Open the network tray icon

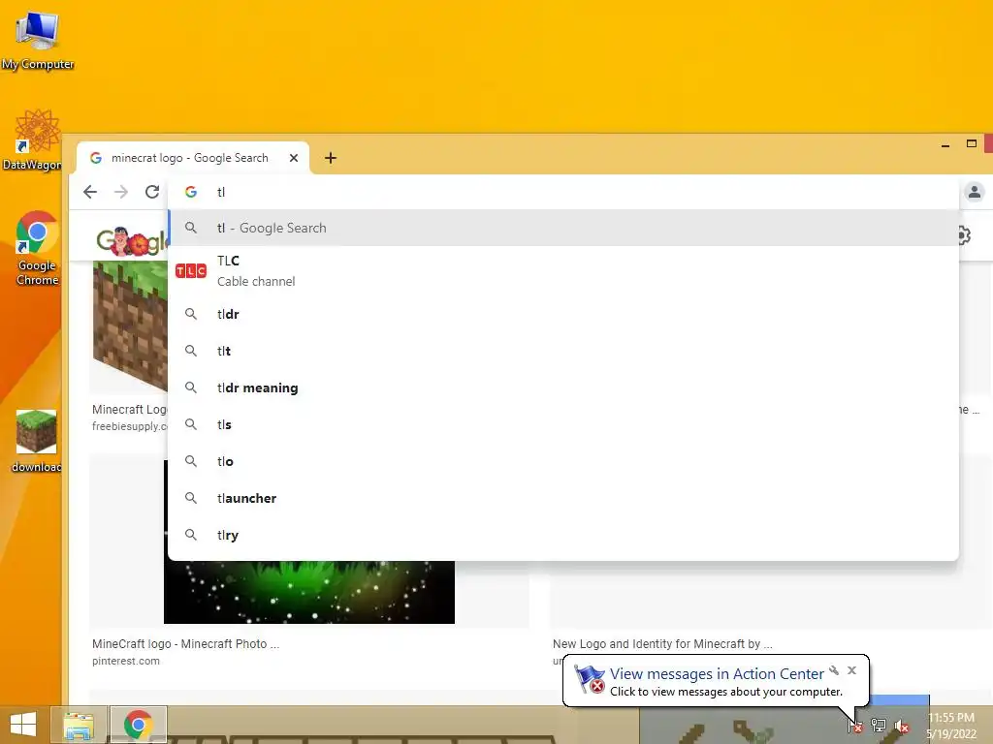879,725
